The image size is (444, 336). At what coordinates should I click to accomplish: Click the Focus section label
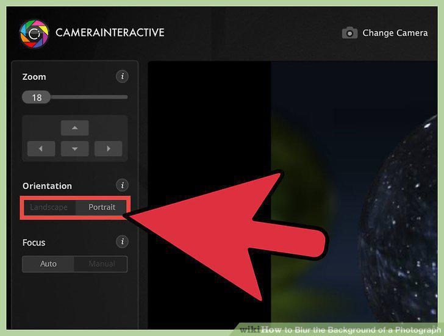(34, 243)
